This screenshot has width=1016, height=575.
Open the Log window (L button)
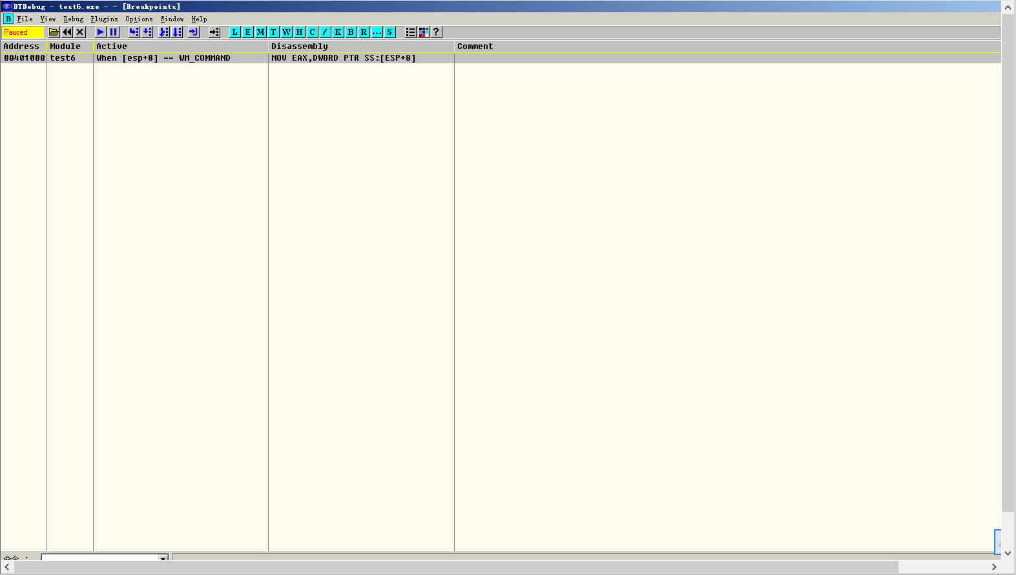pyautogui.click(x=235, y=32)
